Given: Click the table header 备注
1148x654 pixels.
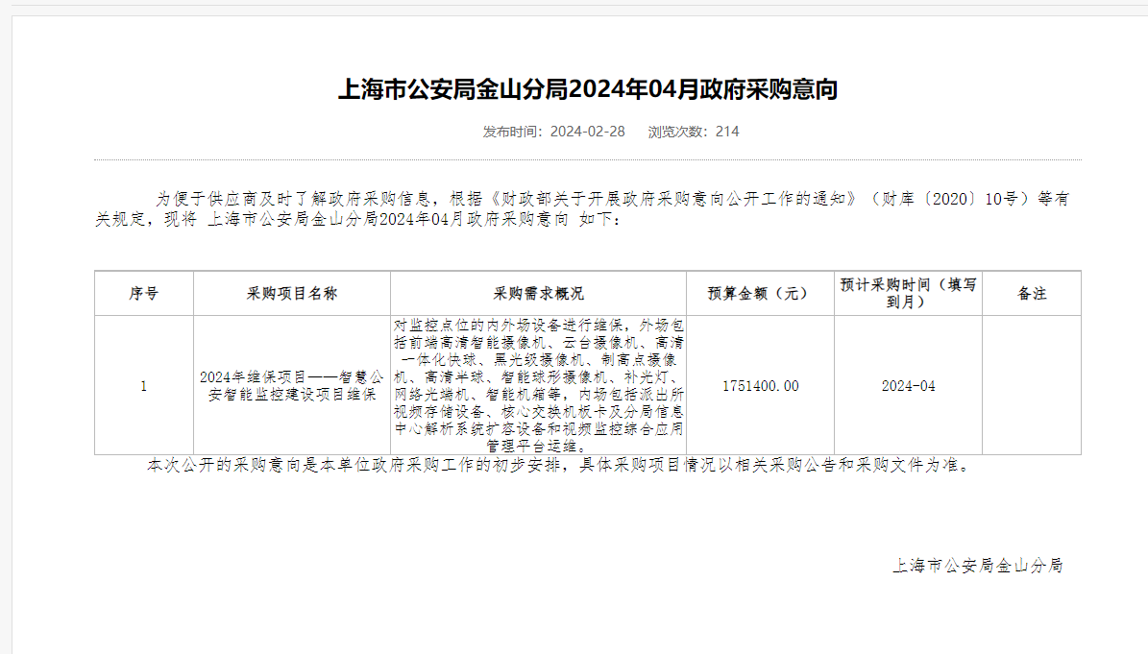Looking at the screenshot, I should 1032,293.
